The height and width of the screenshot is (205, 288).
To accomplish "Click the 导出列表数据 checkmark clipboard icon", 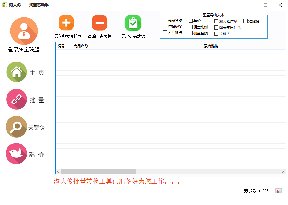I will [133, 23].
